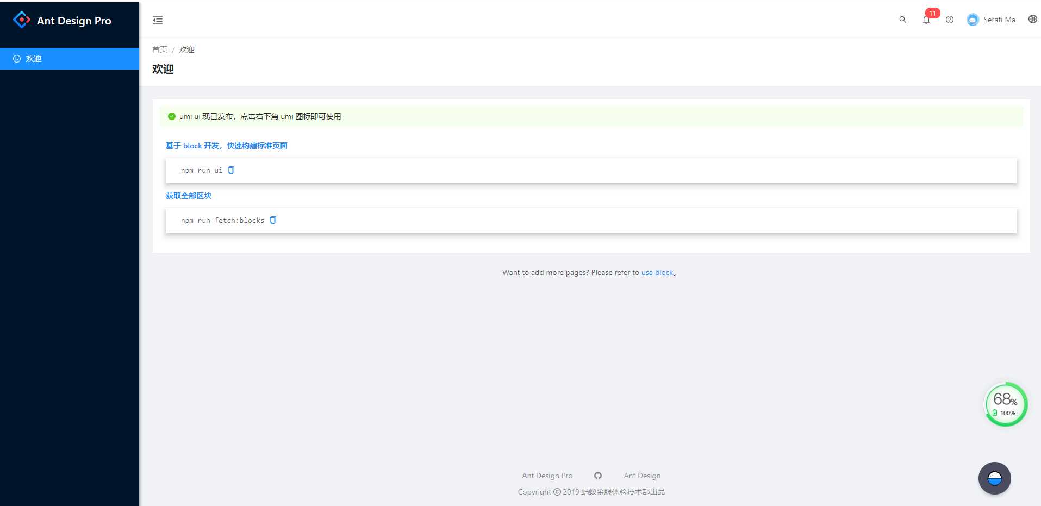Click 欢迎 breadcrumb item

[x=186, y=49]
